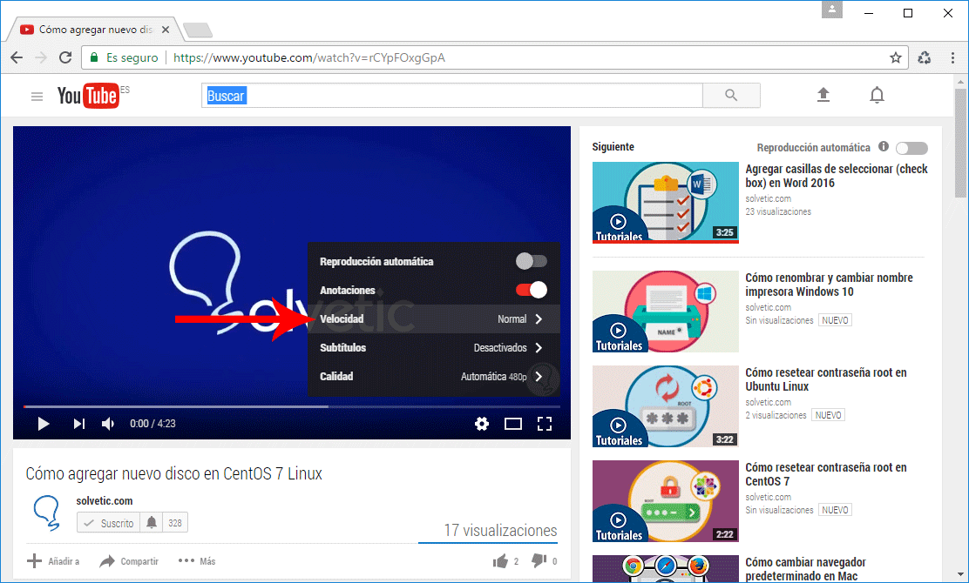This screenshot has height=583, width=969.
Task: Go to YouTube home via logo
Action: click(88, 96)
